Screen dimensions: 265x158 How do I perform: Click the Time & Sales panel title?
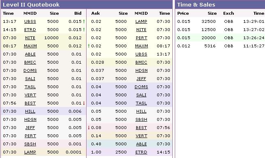[x=196, y=4]
